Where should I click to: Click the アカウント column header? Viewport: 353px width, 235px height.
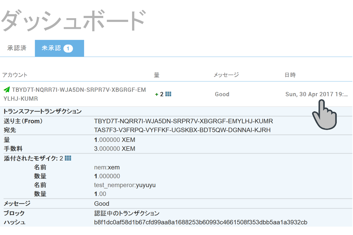15,75
